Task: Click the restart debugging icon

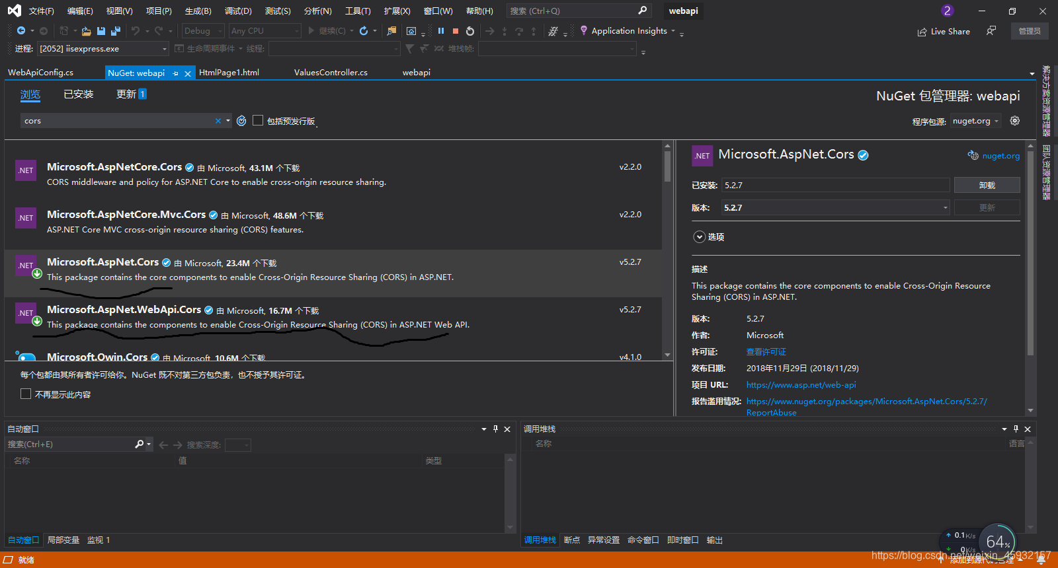Action: click(470, 31)
